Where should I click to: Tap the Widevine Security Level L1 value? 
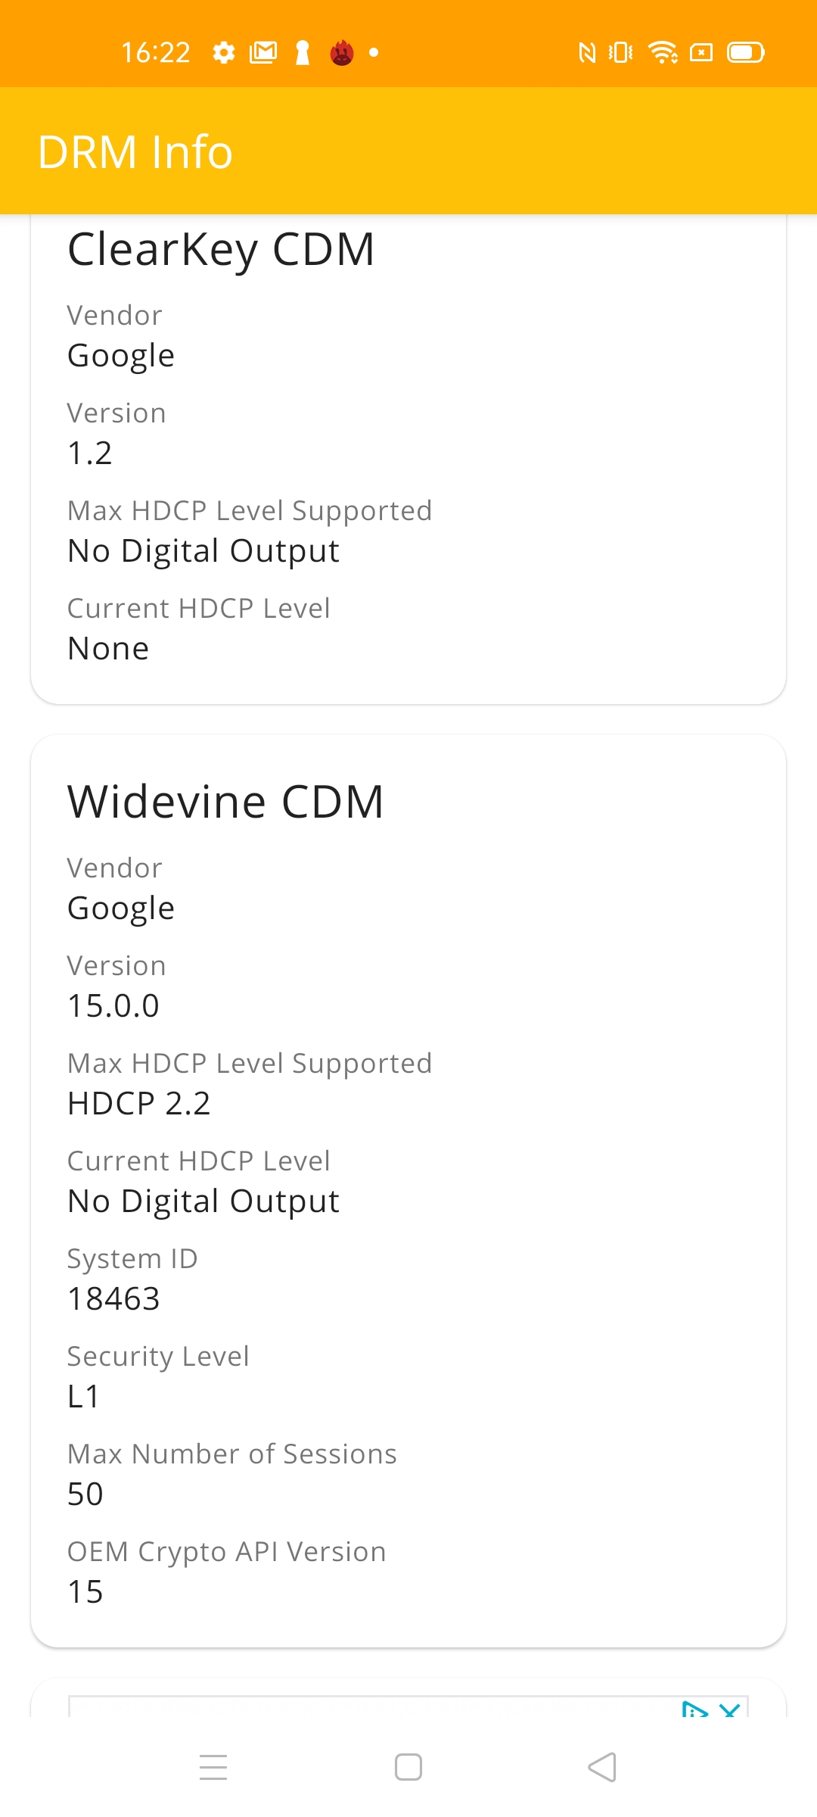point(83,1396)
